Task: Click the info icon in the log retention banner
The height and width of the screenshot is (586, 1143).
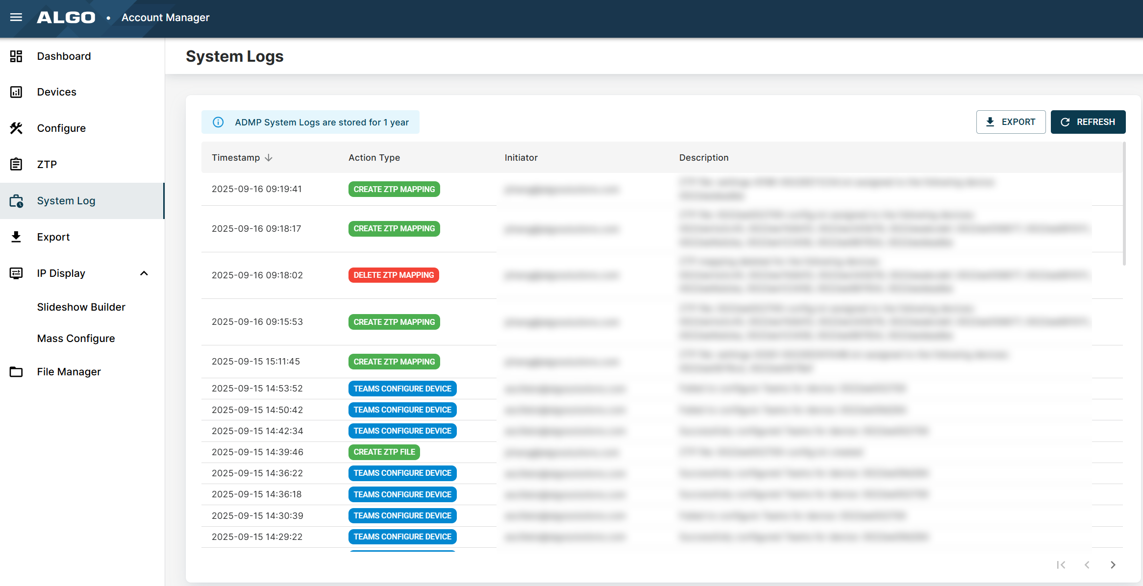Action: pyautogui.click(x=218, y=122)
